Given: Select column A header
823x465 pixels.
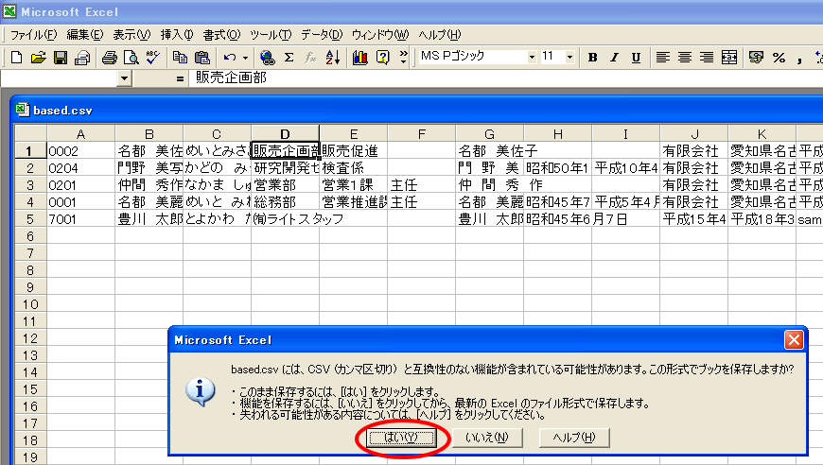Looking at the screenshot, I should coord(80,133).
